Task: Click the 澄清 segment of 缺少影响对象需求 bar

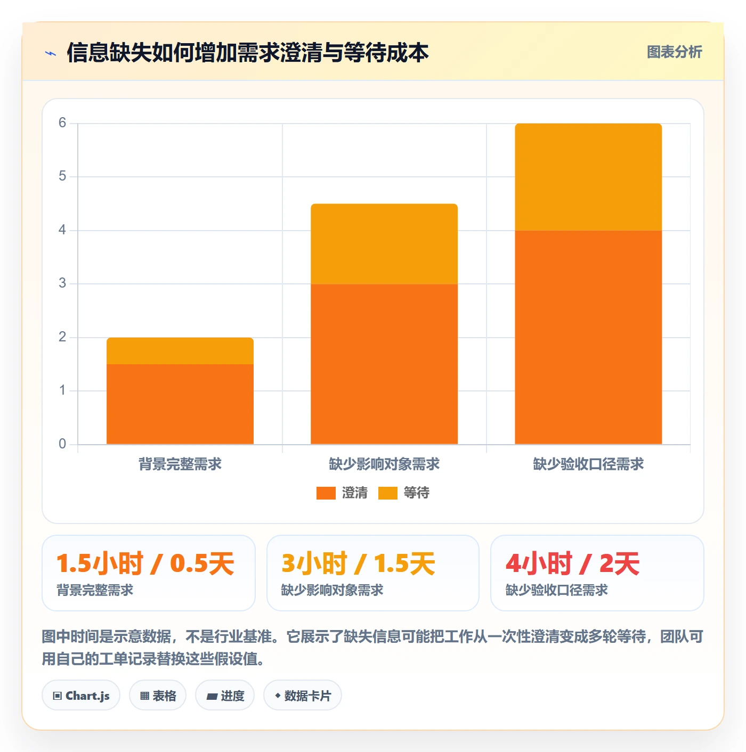Action: [x=384, y=364]
